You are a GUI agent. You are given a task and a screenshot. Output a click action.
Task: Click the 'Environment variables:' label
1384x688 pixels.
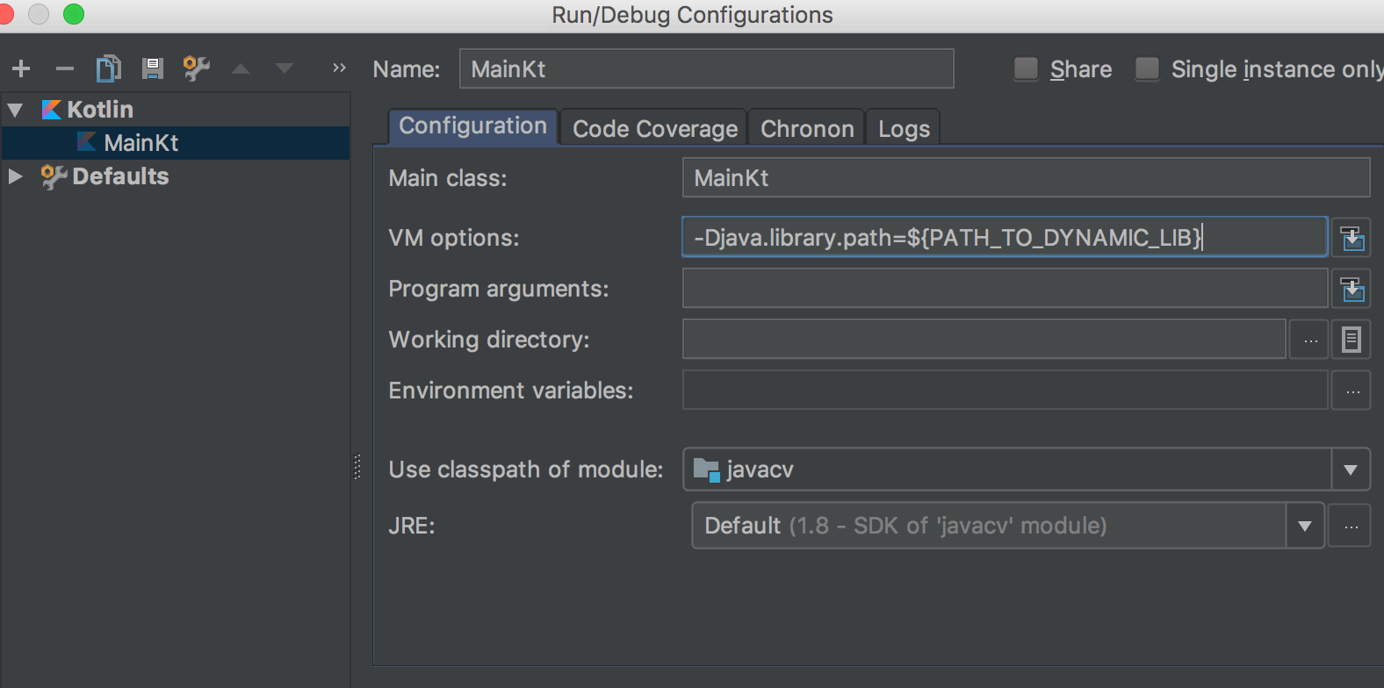(x=510, y=391)
